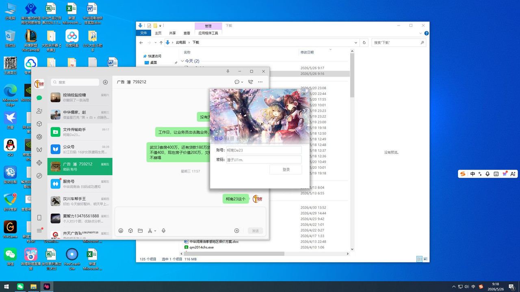Switch Explorer to large icons view
The width and height of the screenshot is (520, 292).
click(425, 259)
